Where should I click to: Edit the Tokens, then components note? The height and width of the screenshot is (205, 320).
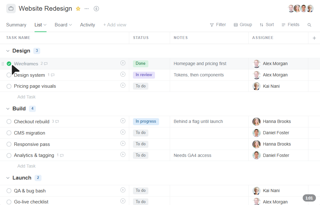[x=199, y=75]
